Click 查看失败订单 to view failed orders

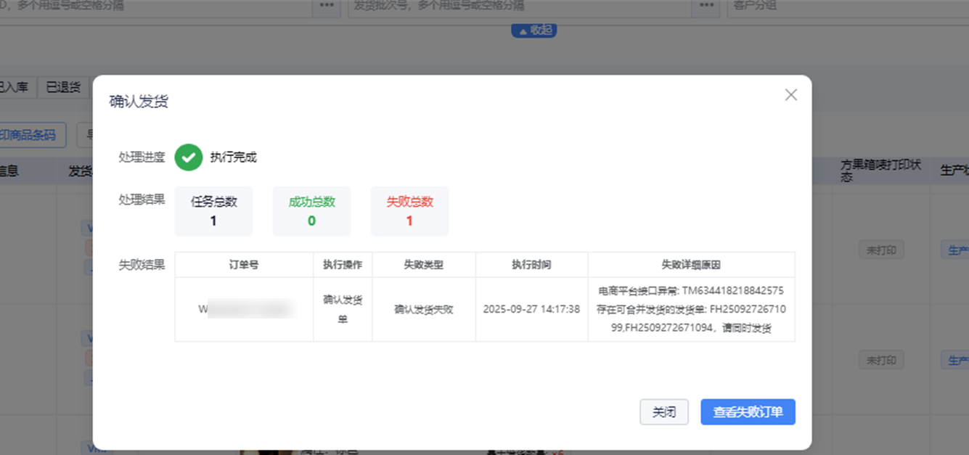[747, 412]
